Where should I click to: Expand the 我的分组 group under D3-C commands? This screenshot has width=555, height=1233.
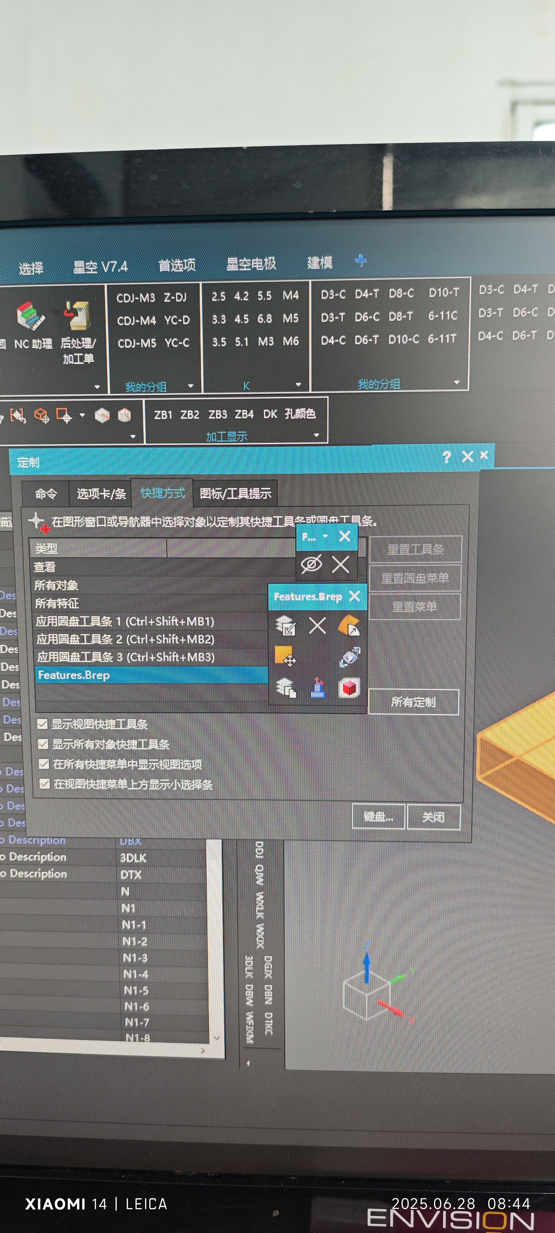[457, 382]
